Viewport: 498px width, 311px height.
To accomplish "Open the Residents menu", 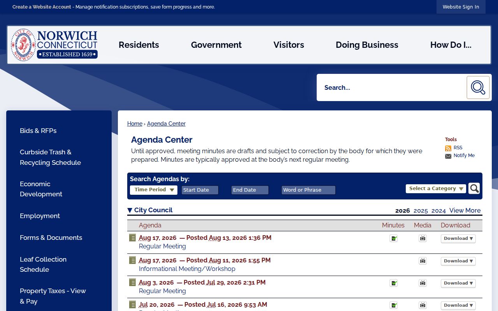I will tap(139, 45).
